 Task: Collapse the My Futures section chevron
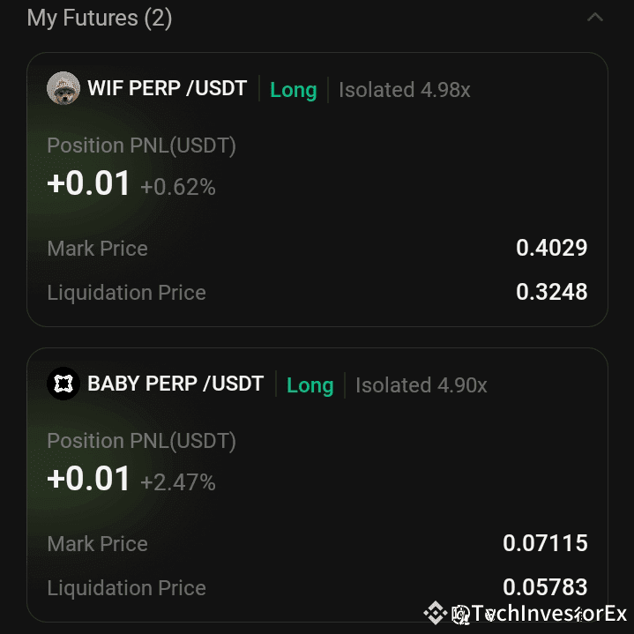595,18
